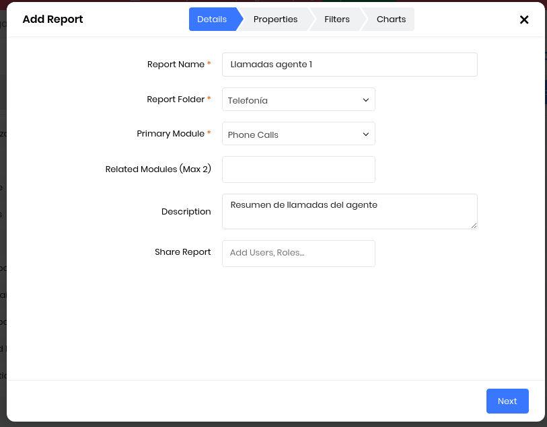Click the Add Users, Roles share field

point(298,254)
